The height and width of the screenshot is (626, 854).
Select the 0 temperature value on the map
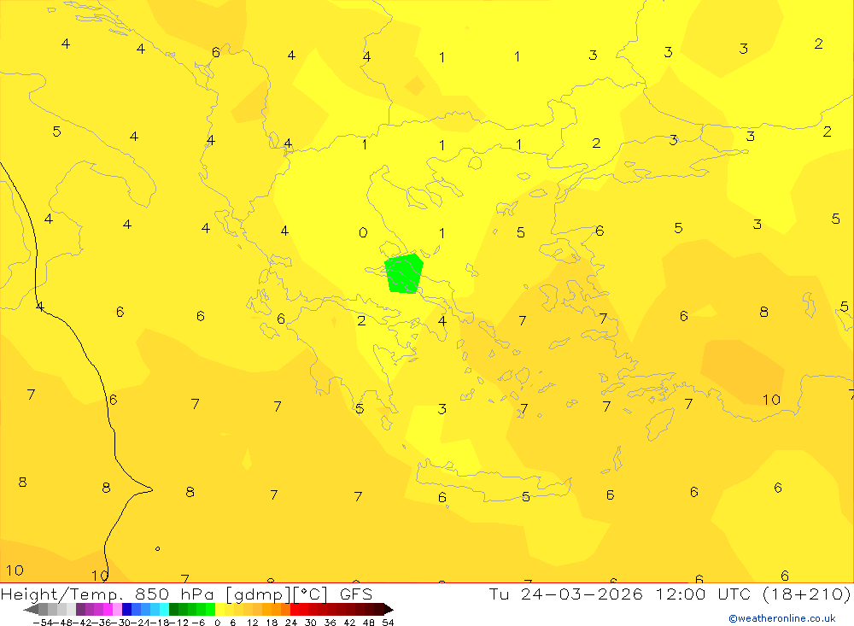pyautogui.click(x=363, y=232)
